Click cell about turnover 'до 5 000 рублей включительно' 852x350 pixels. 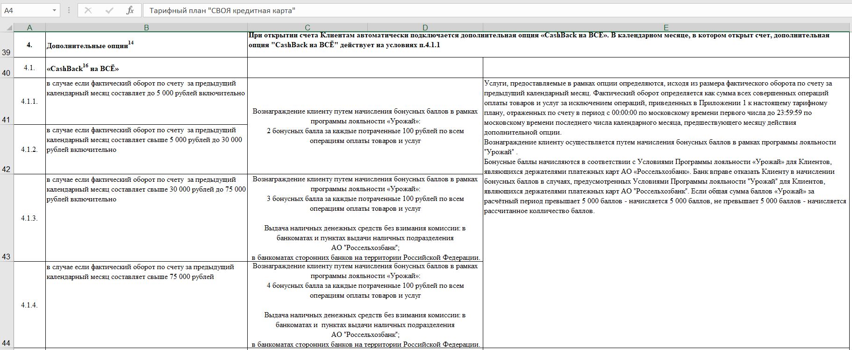click(146, 101)
